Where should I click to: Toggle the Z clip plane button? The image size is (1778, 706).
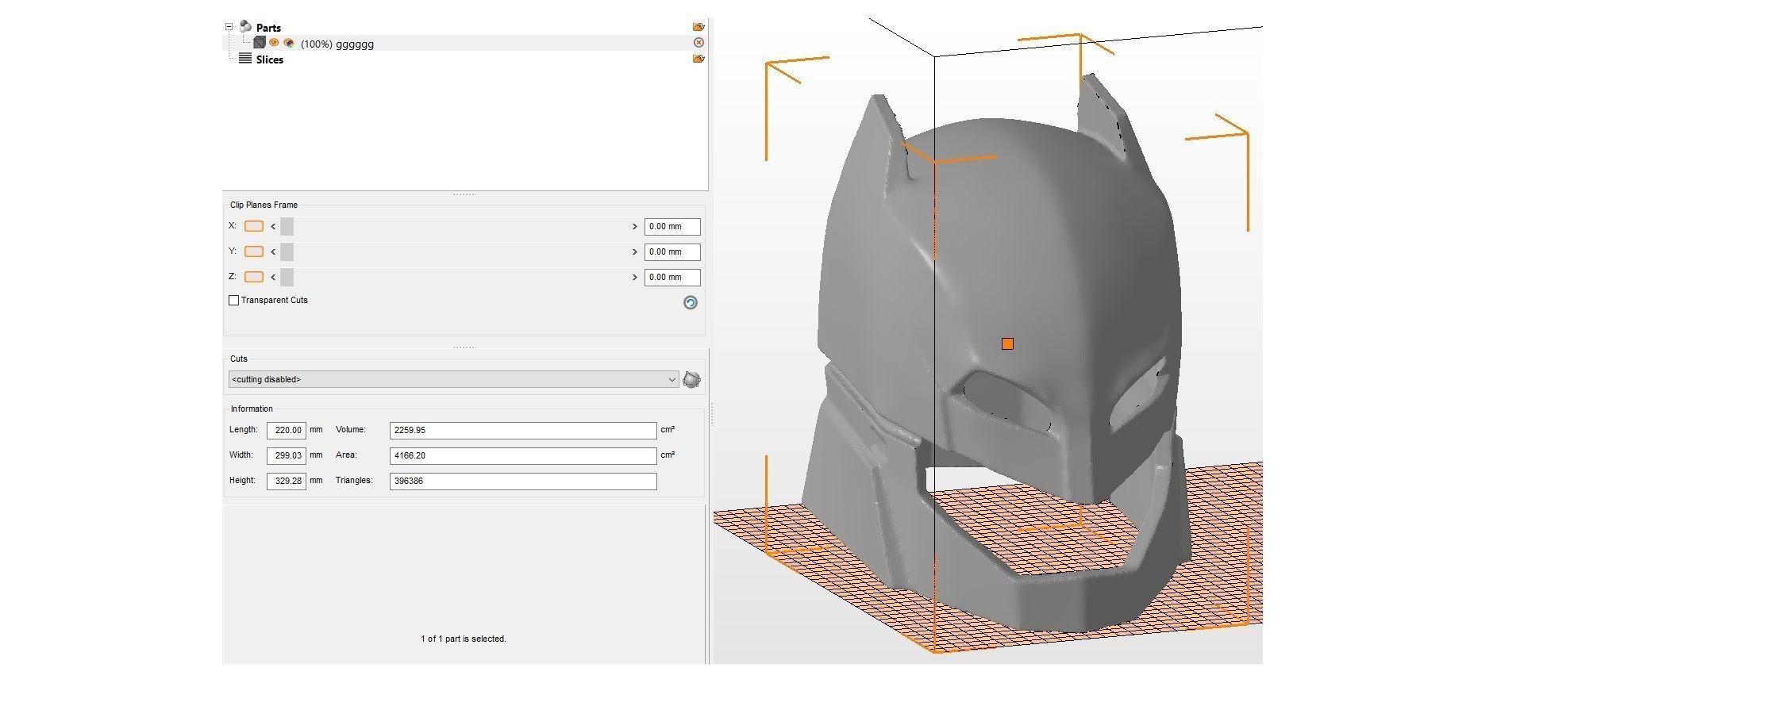[x=254, y=277]
